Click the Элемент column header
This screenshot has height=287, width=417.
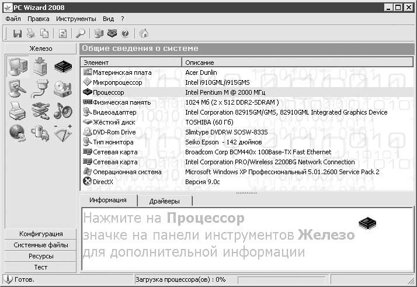click(131, 62)
